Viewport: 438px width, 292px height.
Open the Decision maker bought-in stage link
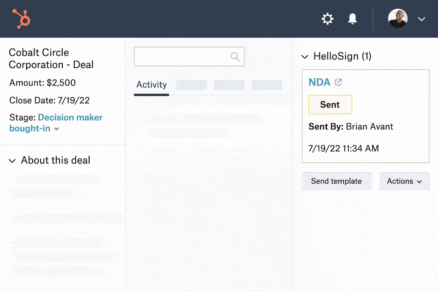point(56,122)
